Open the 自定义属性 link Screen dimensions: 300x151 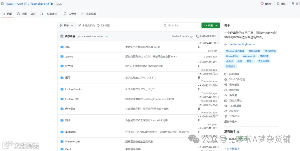(x=233, y=100)
